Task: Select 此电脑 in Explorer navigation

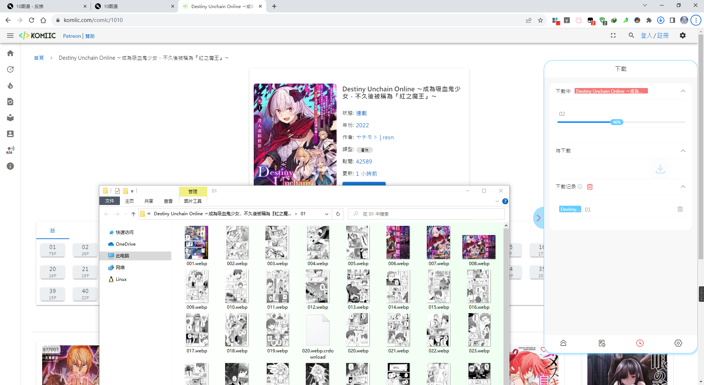Action: click(x=135, y=256)
